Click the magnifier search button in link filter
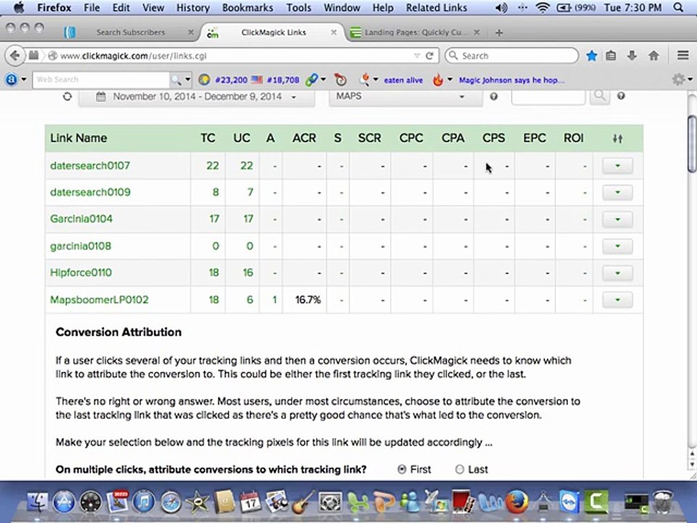 (600, 96)
